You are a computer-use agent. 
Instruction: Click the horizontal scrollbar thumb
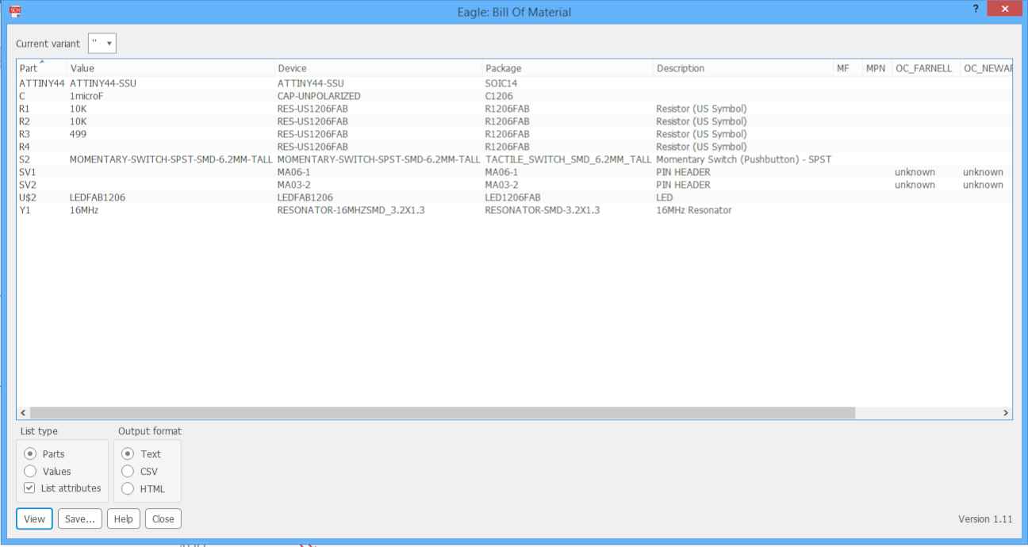click(x=443, y=413)
